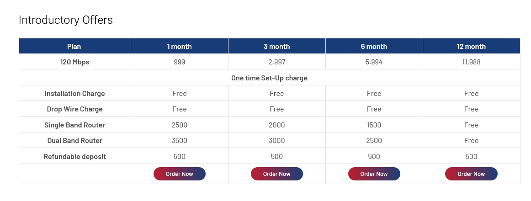The image size is (531, 201).
Task: Click the One time Set-Up charge row
Action: 269,78
